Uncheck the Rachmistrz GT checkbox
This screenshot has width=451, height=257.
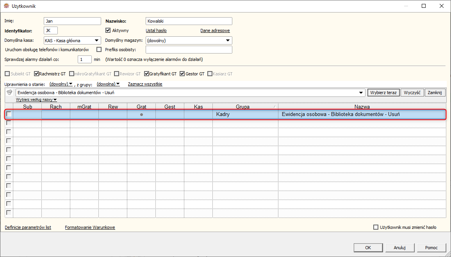tap(37, 74)
